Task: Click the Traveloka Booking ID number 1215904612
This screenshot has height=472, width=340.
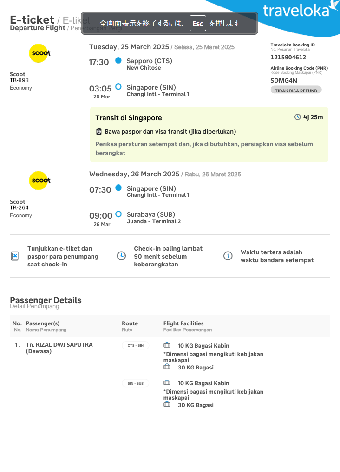Action: pyautogui.click(x=288, y=58)
